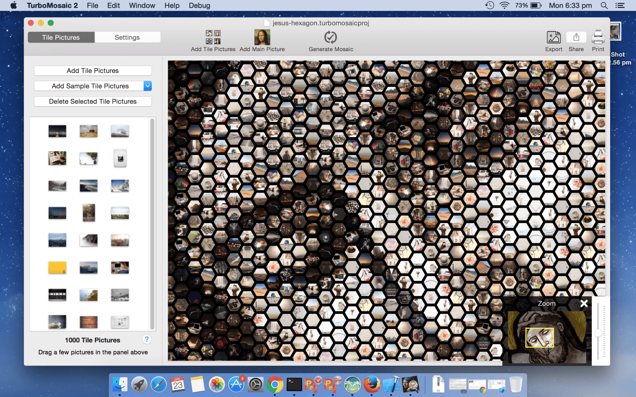Open Spotlight search in the menu bar

[x=604, y=5]
